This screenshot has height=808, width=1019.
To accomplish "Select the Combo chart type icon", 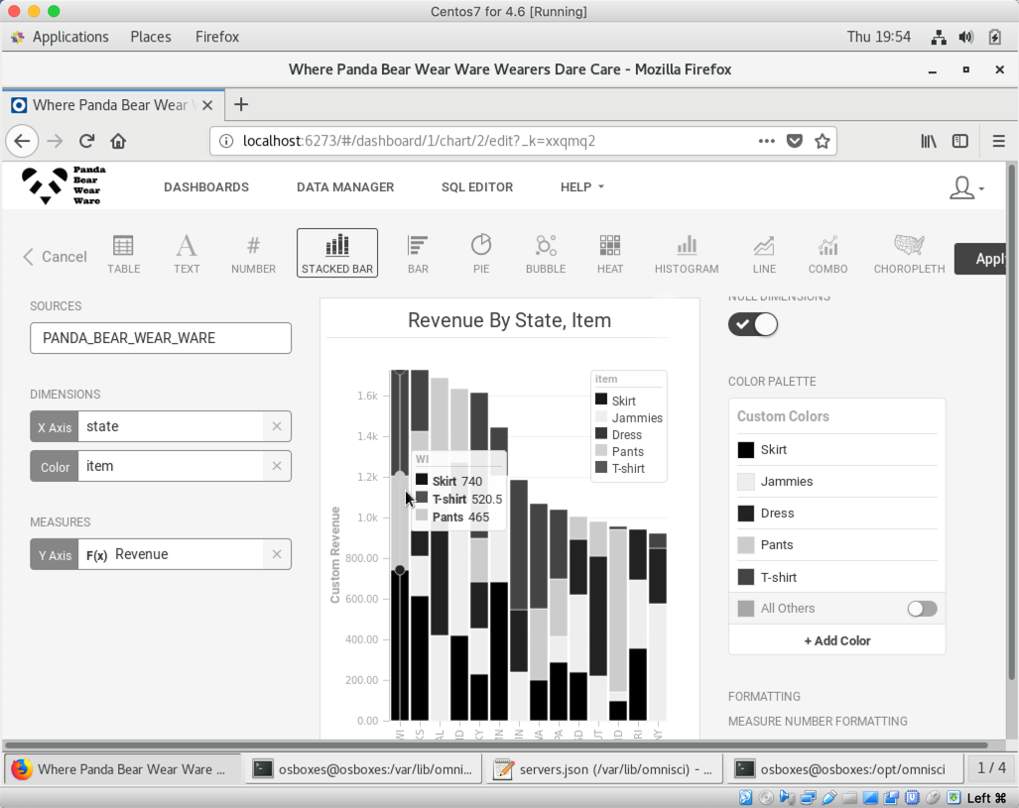I will (x=828, y=253).
